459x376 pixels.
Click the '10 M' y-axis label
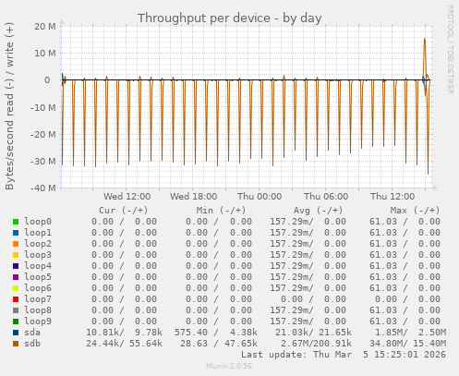point(45,54)
